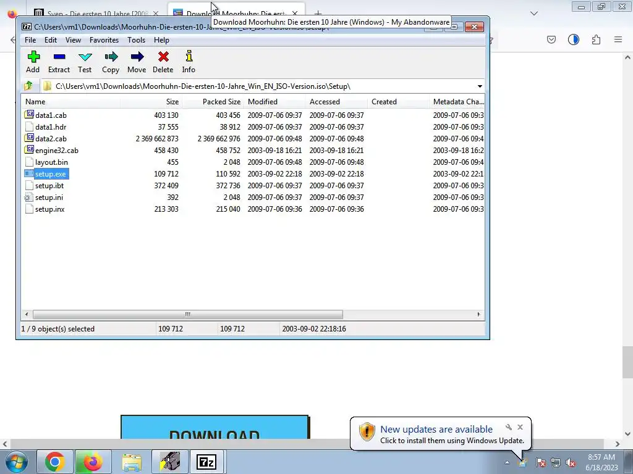Open the Tools menu in 7-Zip
Viewport: 633px width, 474px height.
click(x=136, y=40)
